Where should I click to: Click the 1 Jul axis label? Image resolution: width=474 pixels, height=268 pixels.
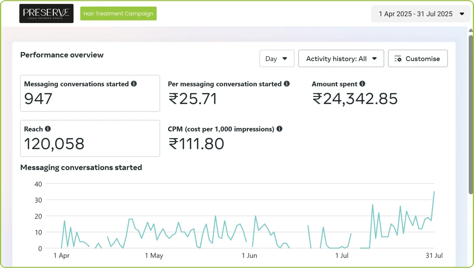coord(342,256)
